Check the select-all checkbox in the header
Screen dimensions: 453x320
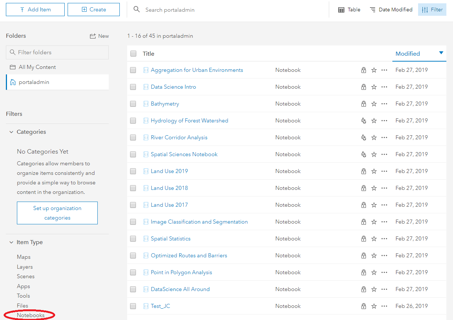click(x=133, y=54)
